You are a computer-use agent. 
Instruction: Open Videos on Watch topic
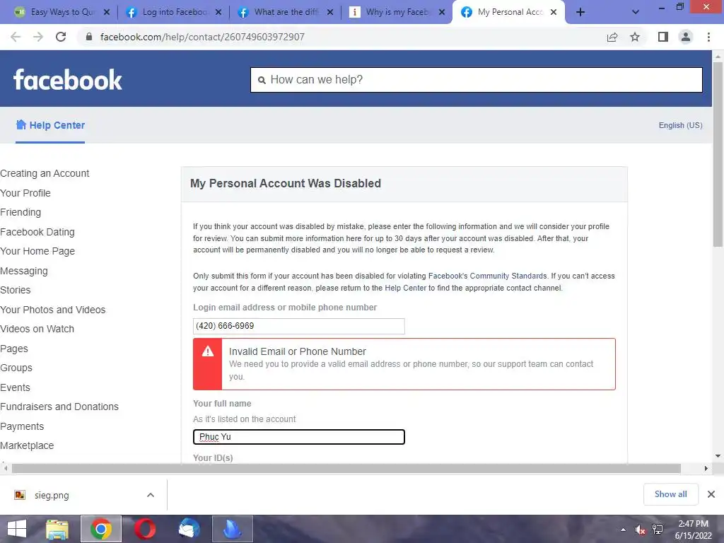37,329
